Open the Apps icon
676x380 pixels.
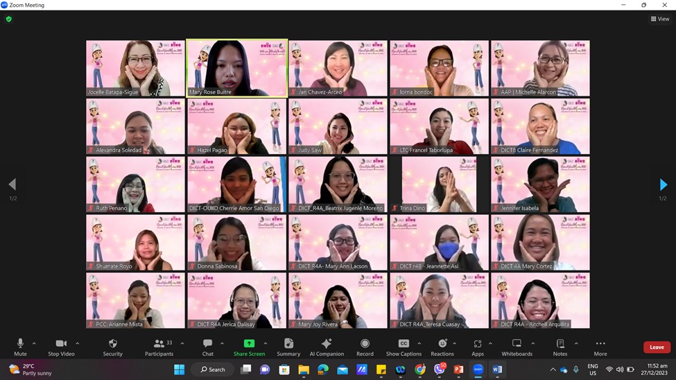tap(477, 346)
